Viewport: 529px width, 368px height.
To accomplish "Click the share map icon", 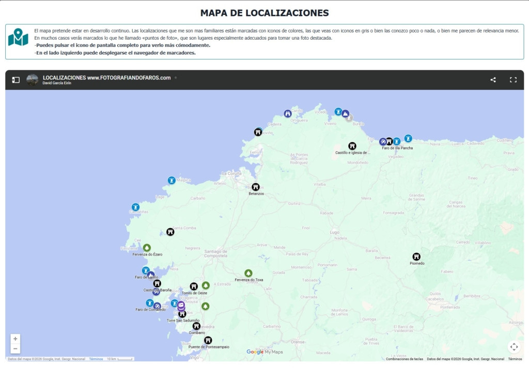I will pyautogui.click(x=493, y=80).
